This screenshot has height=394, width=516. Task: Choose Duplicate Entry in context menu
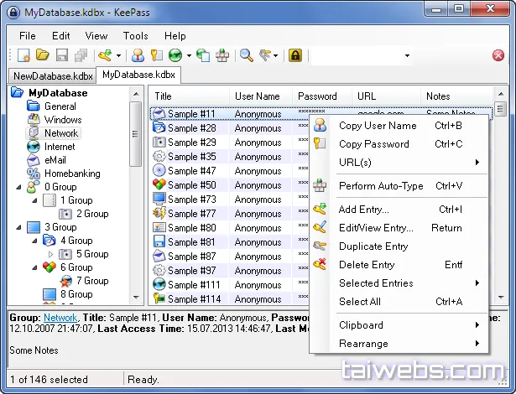pyautogui.click(x=399, y=246)
